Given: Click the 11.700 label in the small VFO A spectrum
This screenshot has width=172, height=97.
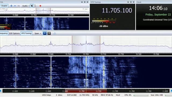Looking at the screenshot, I should 34,15.
